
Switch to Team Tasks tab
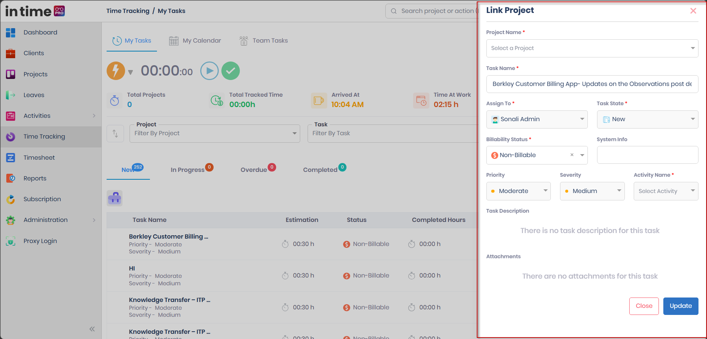[264, 41]
